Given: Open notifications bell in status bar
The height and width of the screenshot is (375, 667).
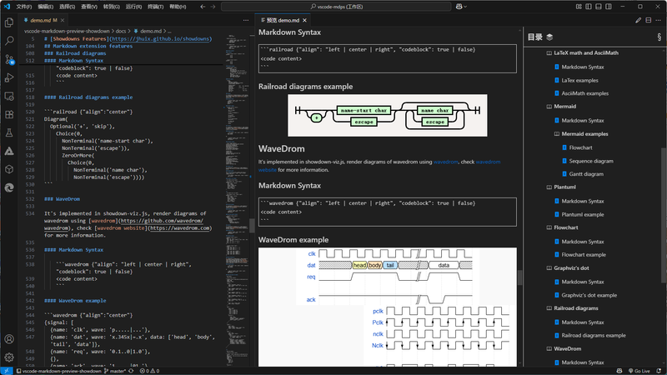Looking at the screenshot, I should coord(659,371).
